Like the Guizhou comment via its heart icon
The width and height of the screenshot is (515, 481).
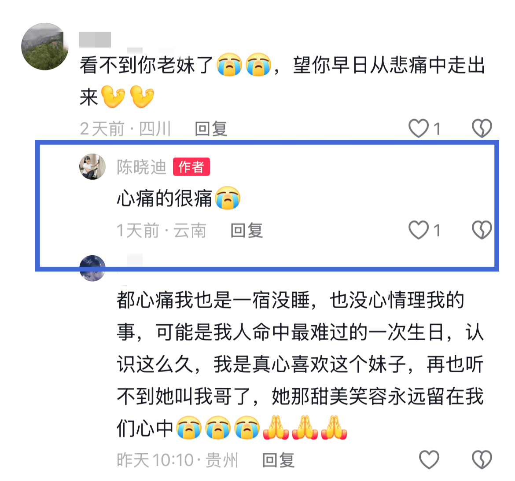[429, 459]
